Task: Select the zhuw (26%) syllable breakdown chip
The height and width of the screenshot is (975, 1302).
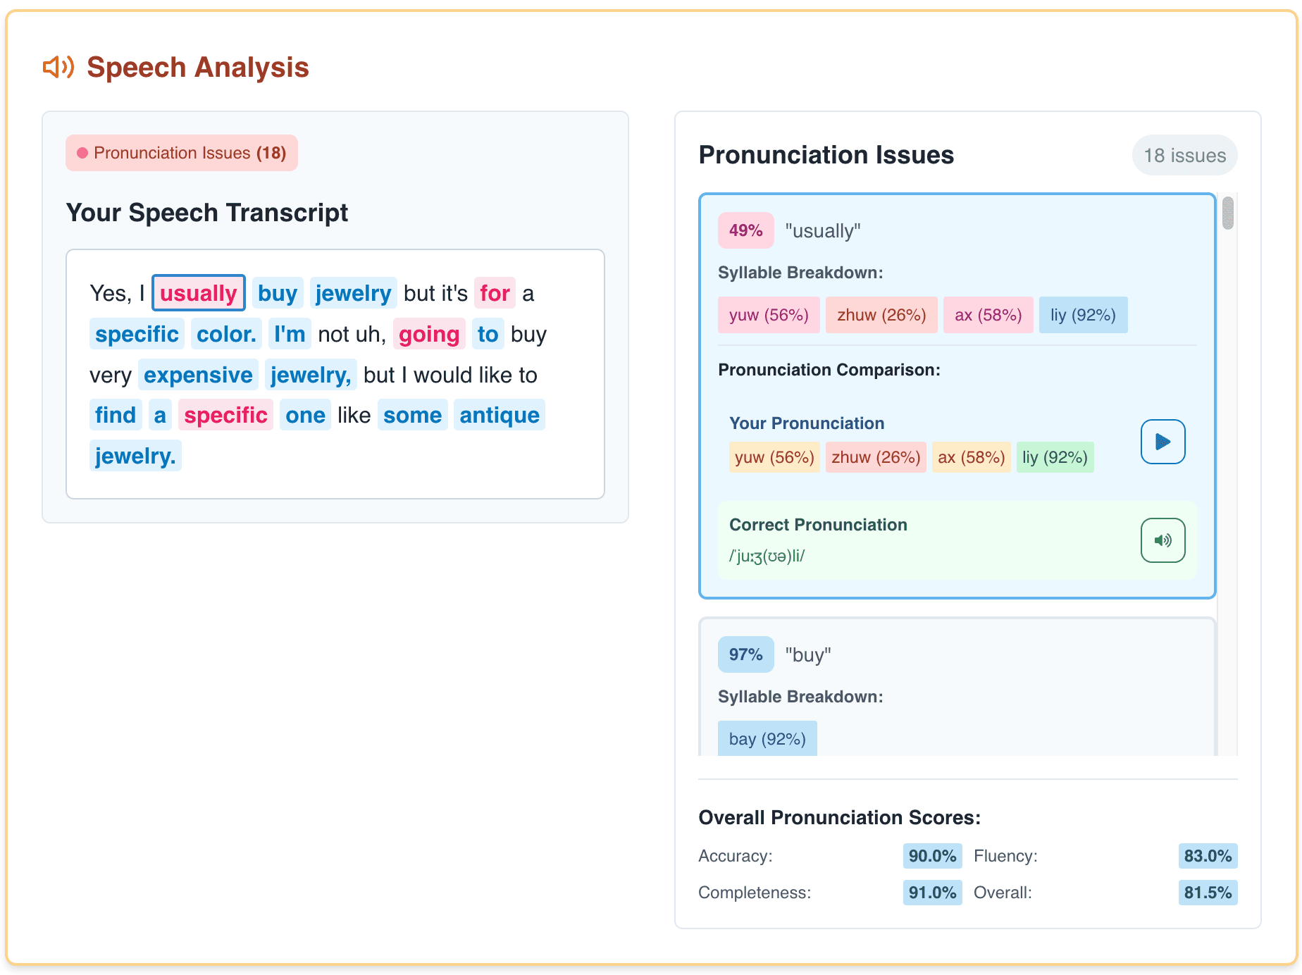Action: pyautogui.click(x=881, y=315)
